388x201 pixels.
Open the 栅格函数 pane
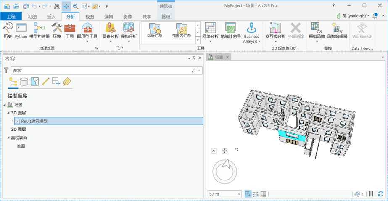click(317, 32)
